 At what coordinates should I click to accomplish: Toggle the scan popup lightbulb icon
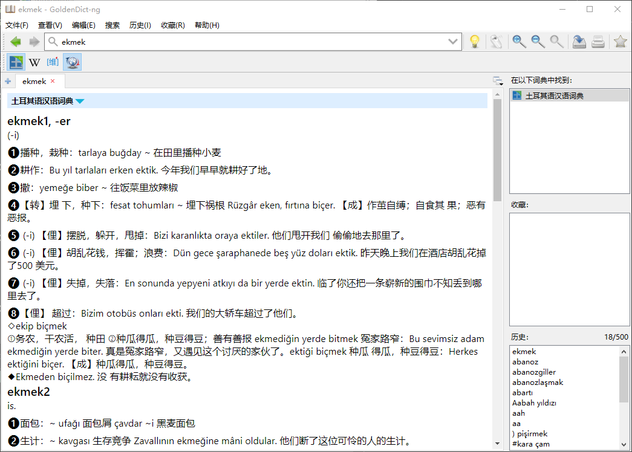tap(475, 42)
